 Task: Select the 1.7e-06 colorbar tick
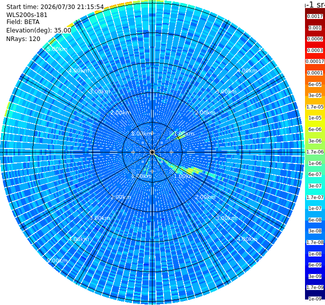[315, 152]
